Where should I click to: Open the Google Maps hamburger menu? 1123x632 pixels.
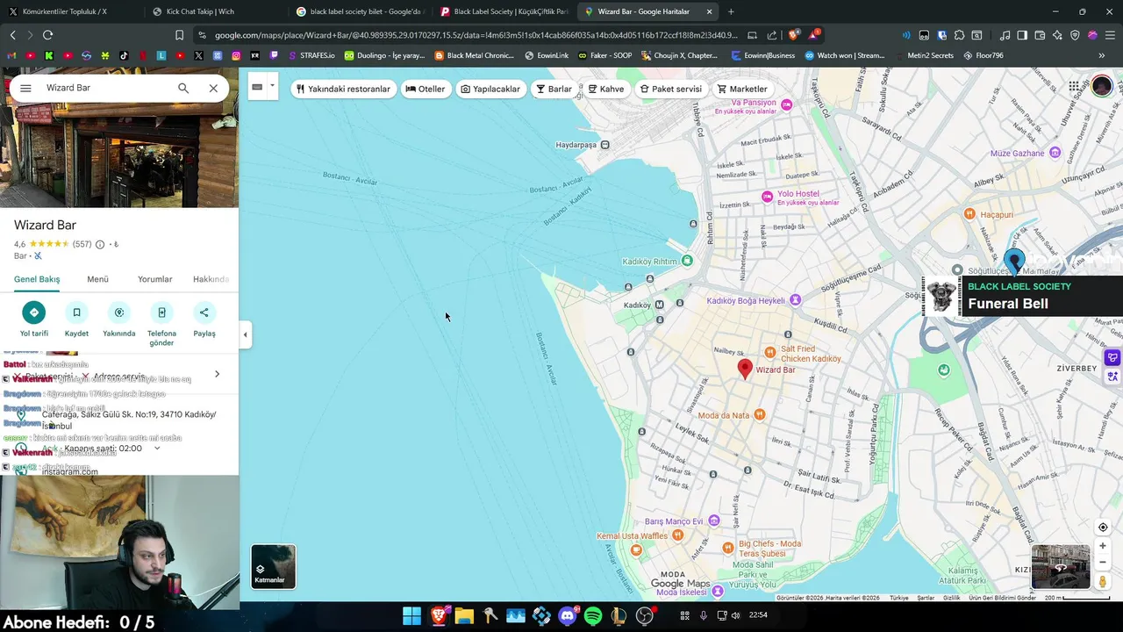[x=25, y=88]
